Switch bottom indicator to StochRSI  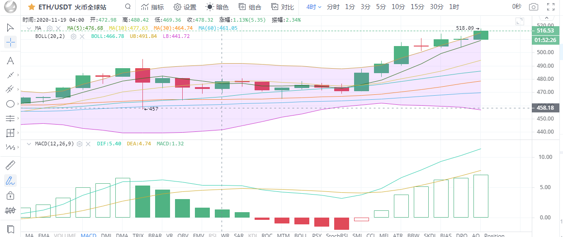click(336, 235)
